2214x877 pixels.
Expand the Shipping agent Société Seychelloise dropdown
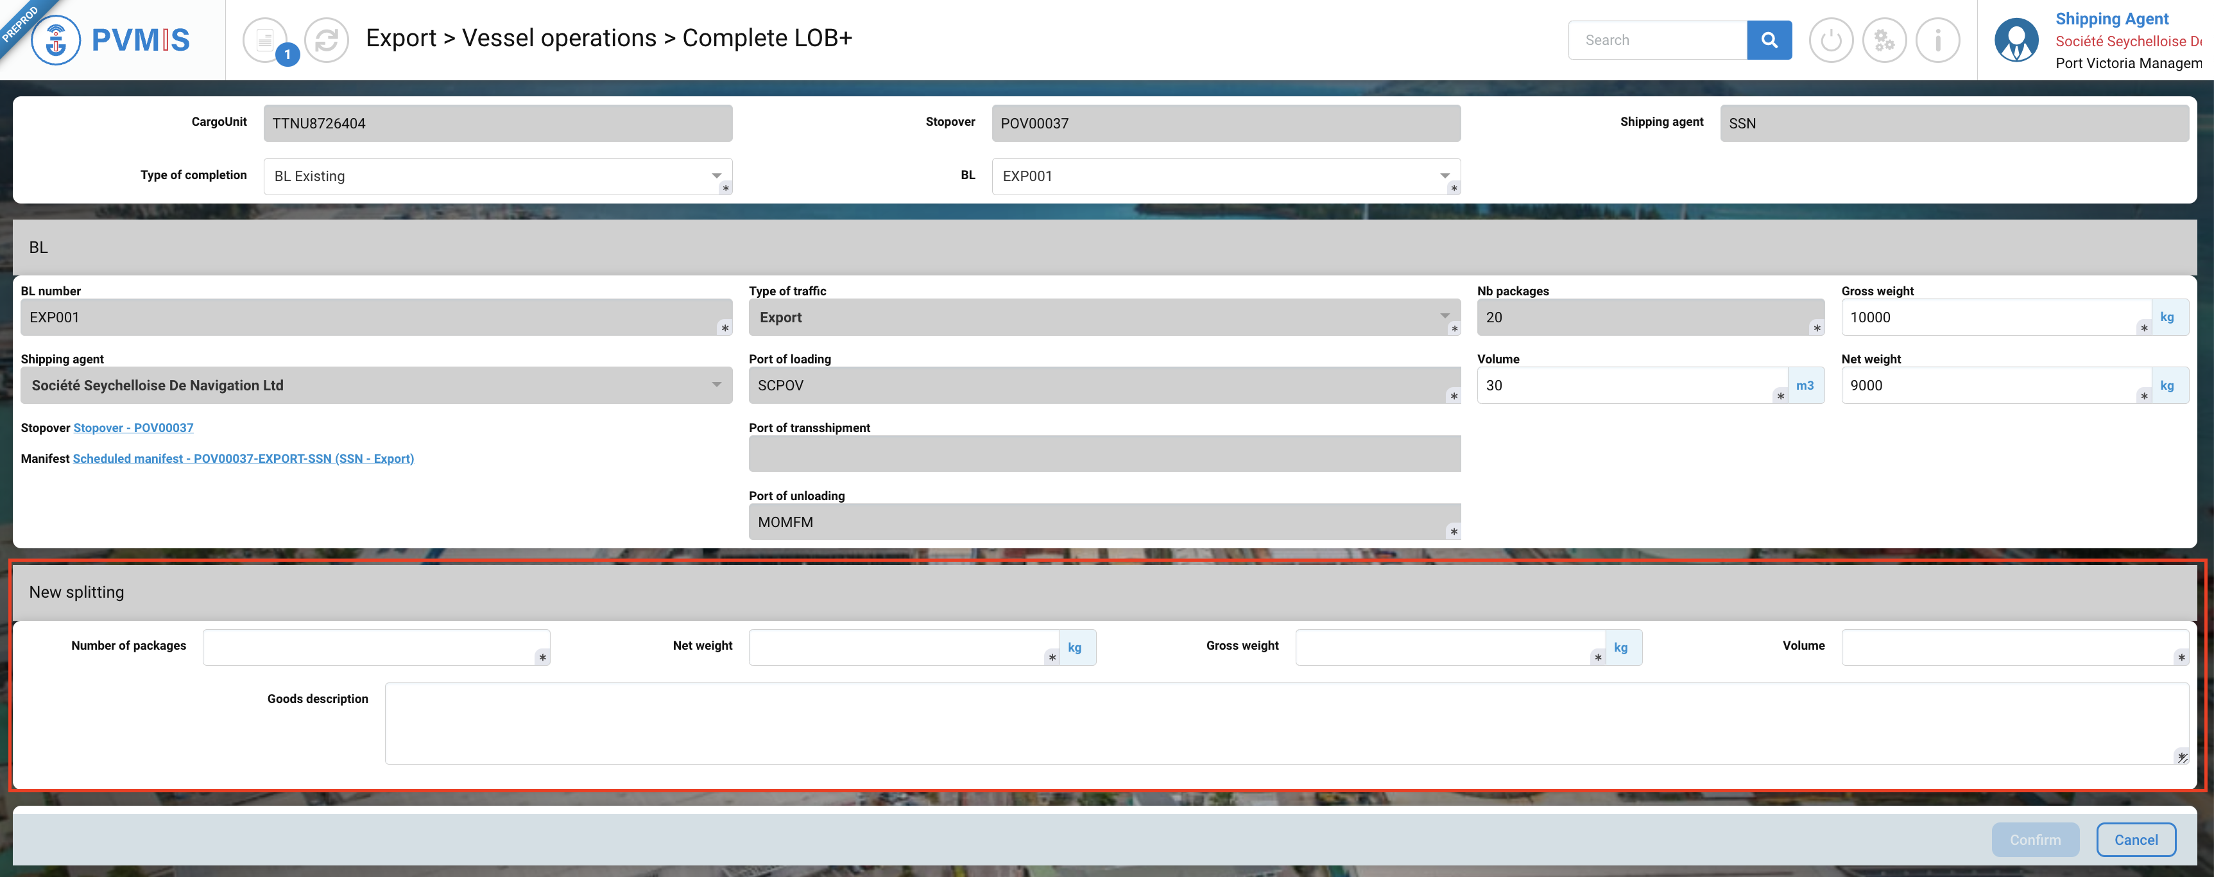point(377,385)
